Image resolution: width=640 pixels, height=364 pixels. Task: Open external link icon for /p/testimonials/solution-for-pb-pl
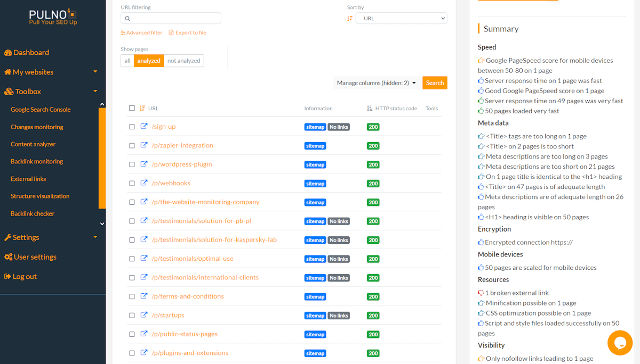click(x=144, y=221)
